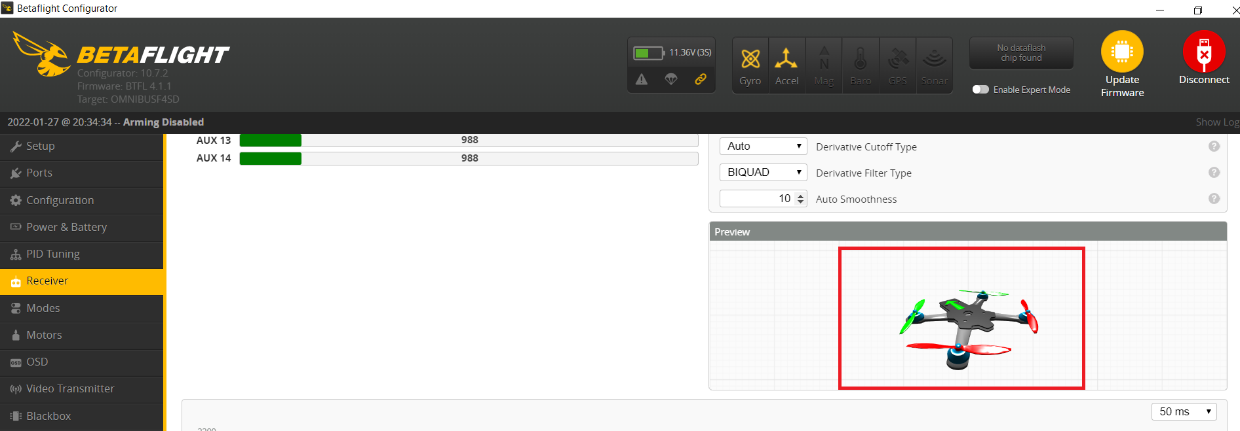
Task: Open Derivative Filter Type BIQUAD dropdown
Action: point(763,173)
